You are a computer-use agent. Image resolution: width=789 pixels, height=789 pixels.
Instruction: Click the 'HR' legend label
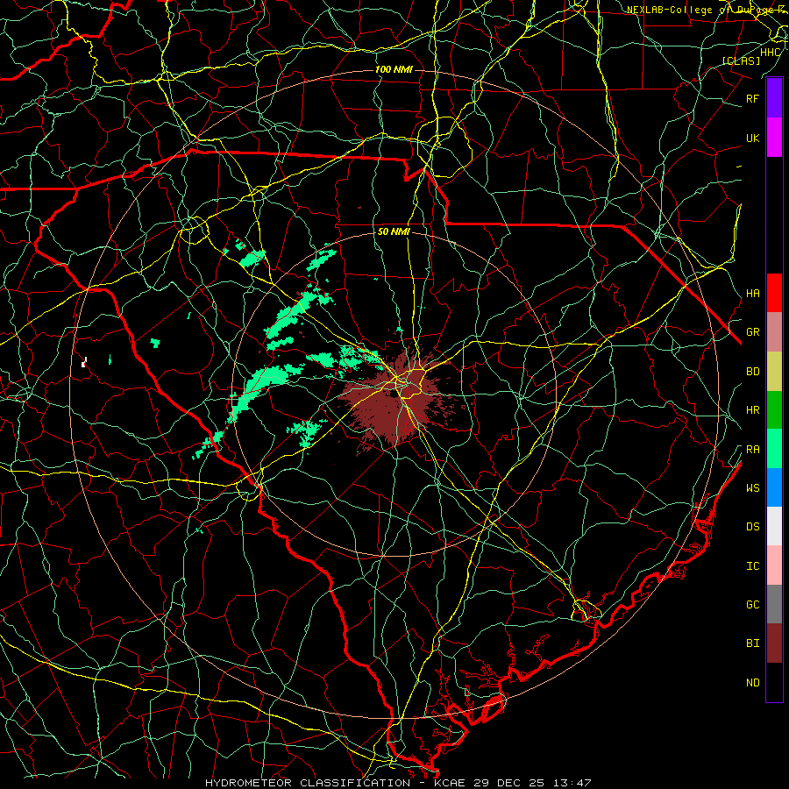(752, 410)
